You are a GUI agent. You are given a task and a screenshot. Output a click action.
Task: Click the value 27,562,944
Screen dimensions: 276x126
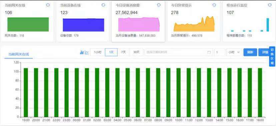point(127,13)
